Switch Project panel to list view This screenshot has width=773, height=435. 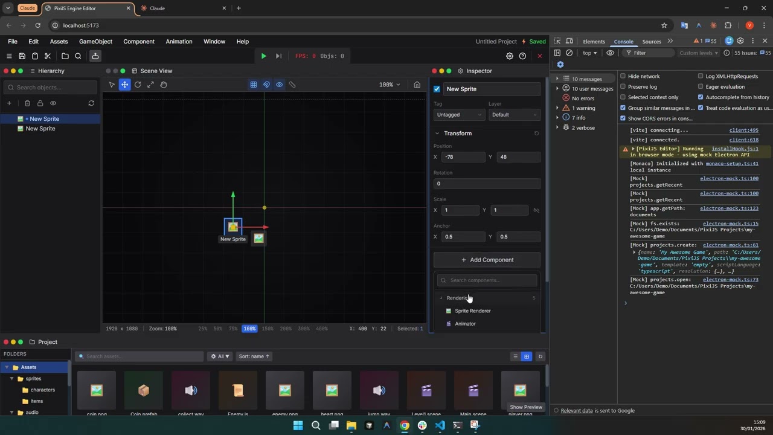(x=515, y=356)
